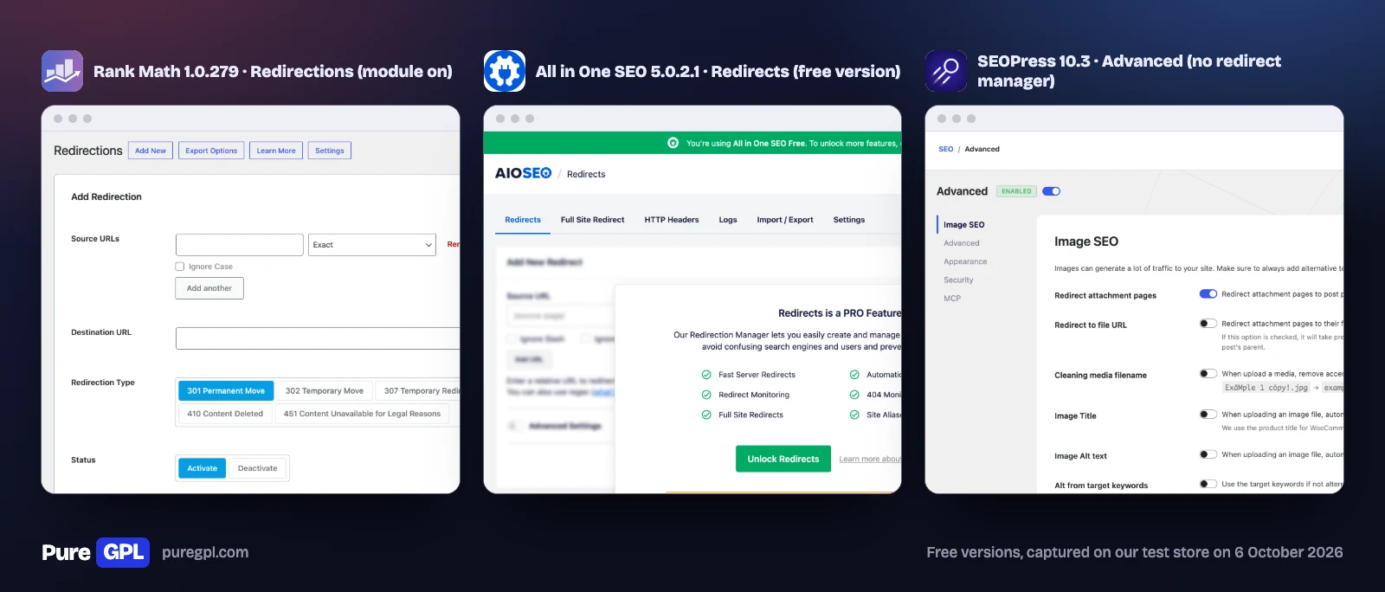Click the Add Redirection heading
The image size is (1385, 592).
(106, 197)
